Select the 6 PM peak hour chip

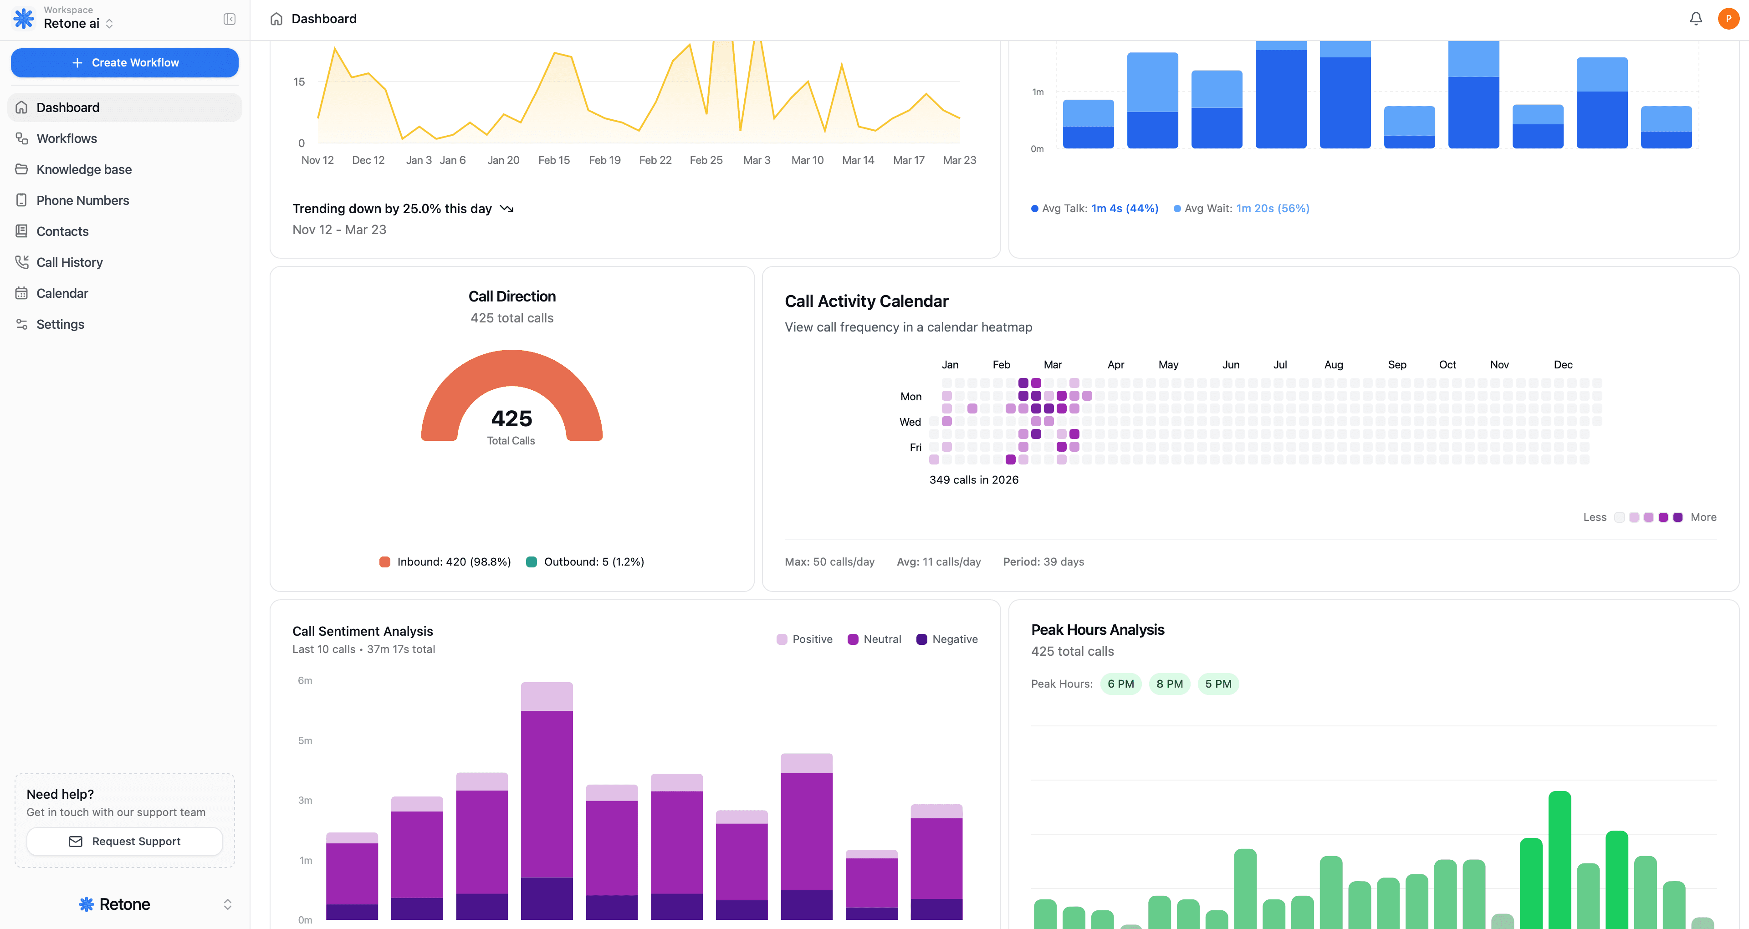coord(1121,684)
